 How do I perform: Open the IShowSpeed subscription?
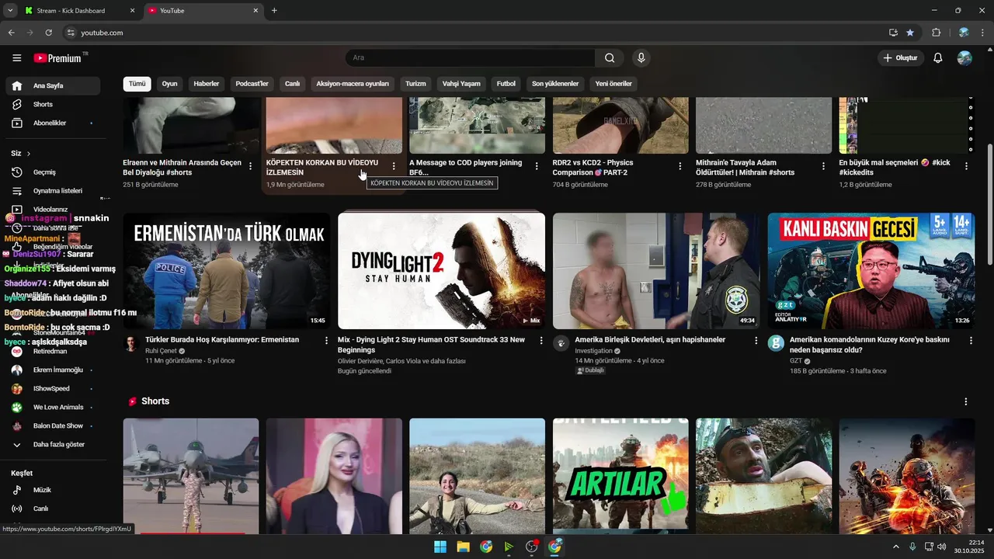[x=53, y=388]
